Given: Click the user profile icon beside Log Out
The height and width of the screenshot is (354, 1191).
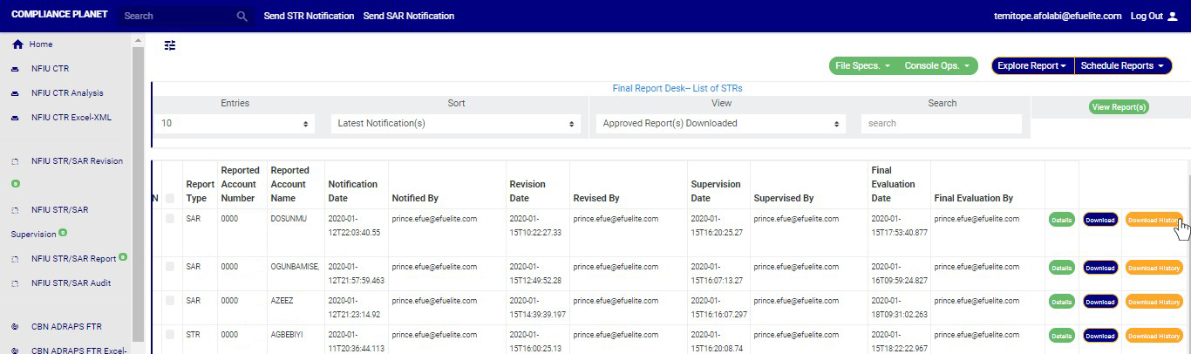Looking at the screenshot, I should [1172, 16].
